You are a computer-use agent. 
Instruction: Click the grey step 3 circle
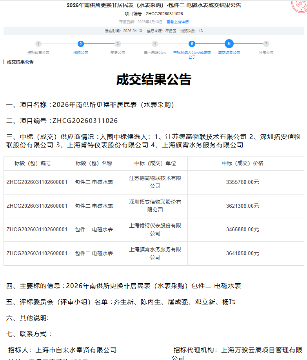118,44
